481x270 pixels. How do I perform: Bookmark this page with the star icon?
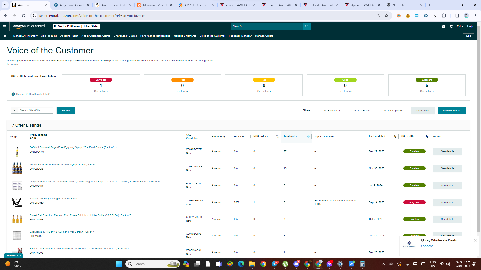point(386,16)
